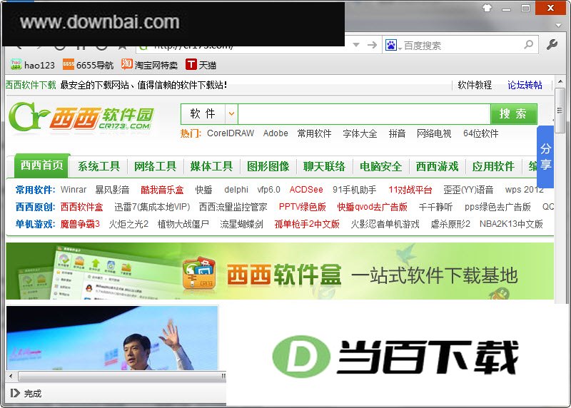Open the shirt skin icon in title bar

click(x=487, y=9)
